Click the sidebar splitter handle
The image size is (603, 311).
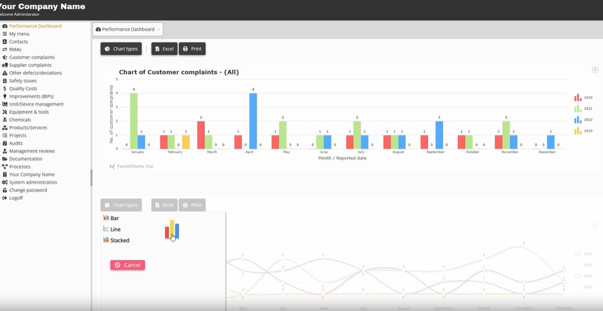(91, 178)
